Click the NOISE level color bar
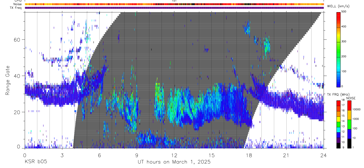 (349, 124)
